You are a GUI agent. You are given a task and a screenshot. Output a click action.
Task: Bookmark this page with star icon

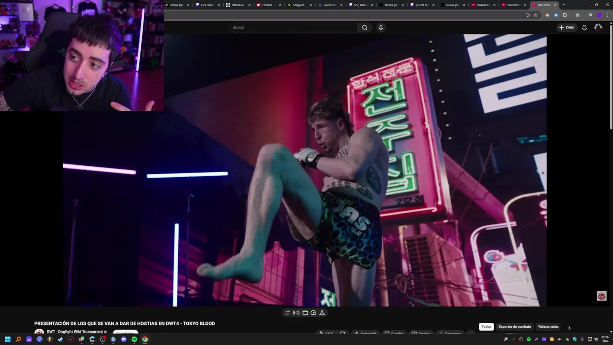(535, 15)
